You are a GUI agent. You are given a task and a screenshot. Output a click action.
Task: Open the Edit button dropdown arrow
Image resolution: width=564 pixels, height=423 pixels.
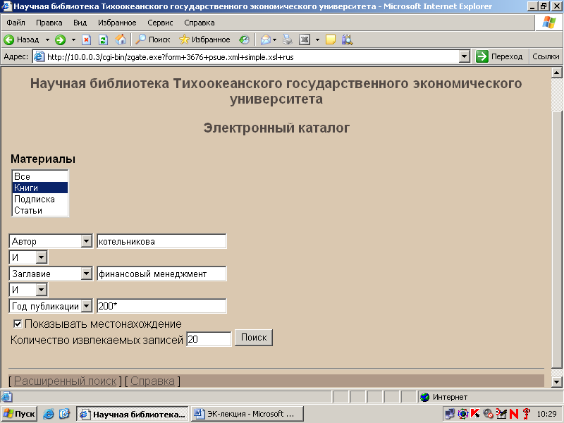317,39
